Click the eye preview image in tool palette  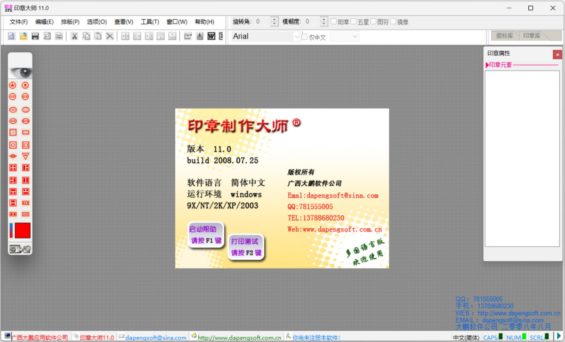(x=20, y=72)
